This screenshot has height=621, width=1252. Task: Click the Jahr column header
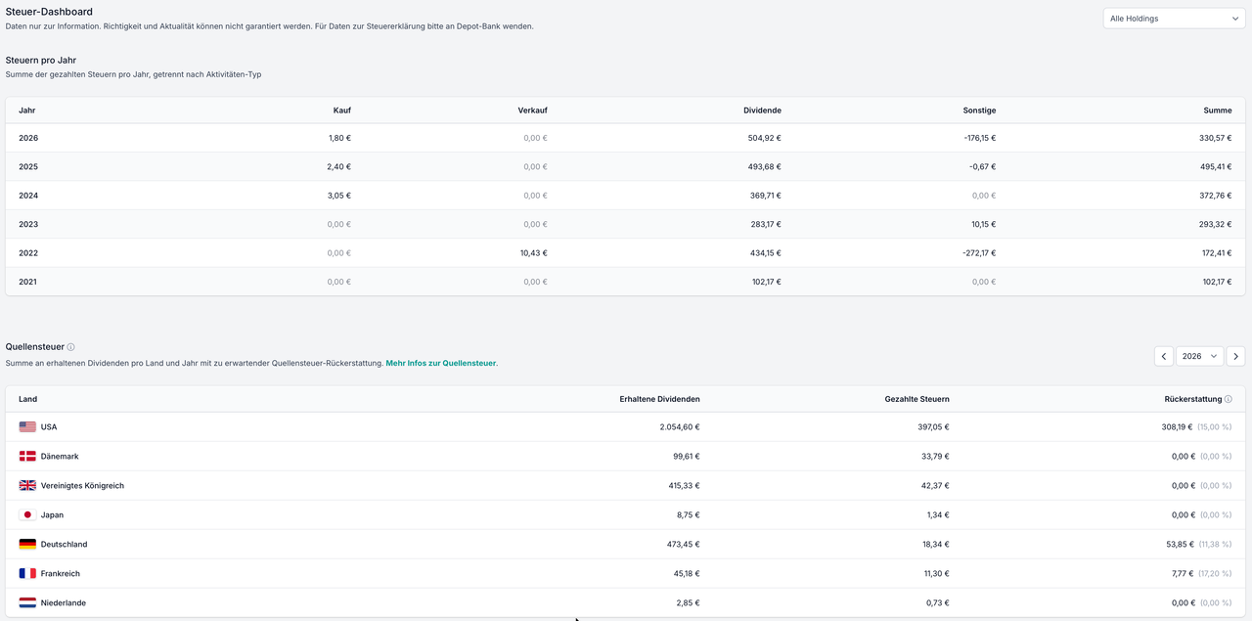(27, 111)
